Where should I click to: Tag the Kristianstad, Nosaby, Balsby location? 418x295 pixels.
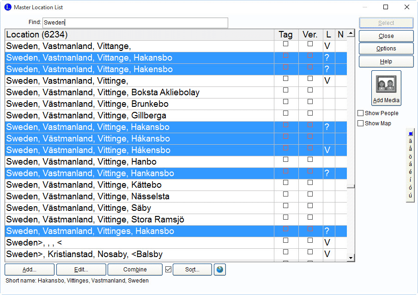point(285,252)
